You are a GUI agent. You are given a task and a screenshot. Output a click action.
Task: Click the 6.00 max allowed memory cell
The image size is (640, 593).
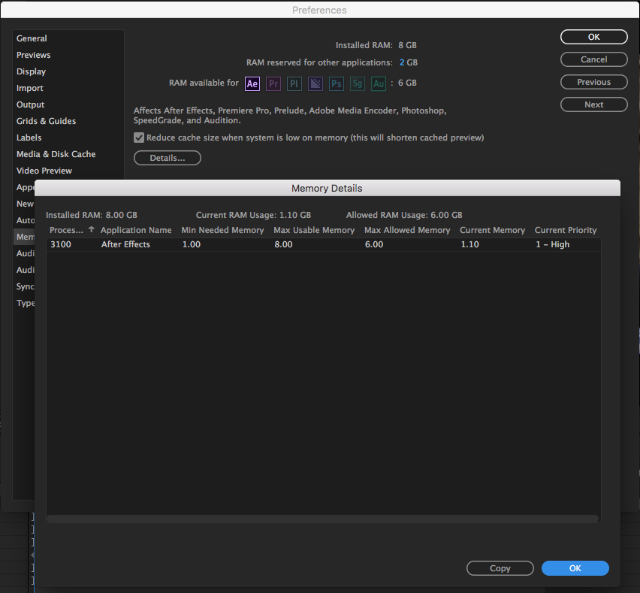pos(374,244)
